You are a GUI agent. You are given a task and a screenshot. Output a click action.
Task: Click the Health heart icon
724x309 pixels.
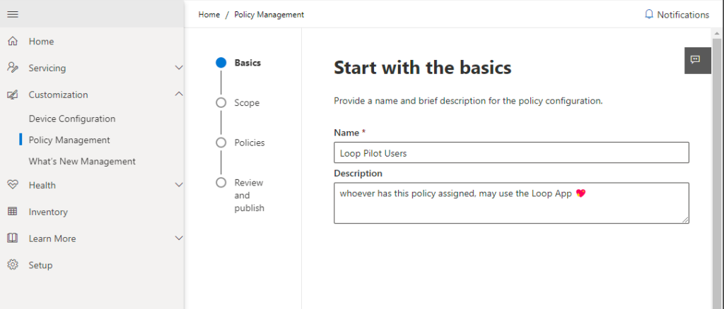13,185
